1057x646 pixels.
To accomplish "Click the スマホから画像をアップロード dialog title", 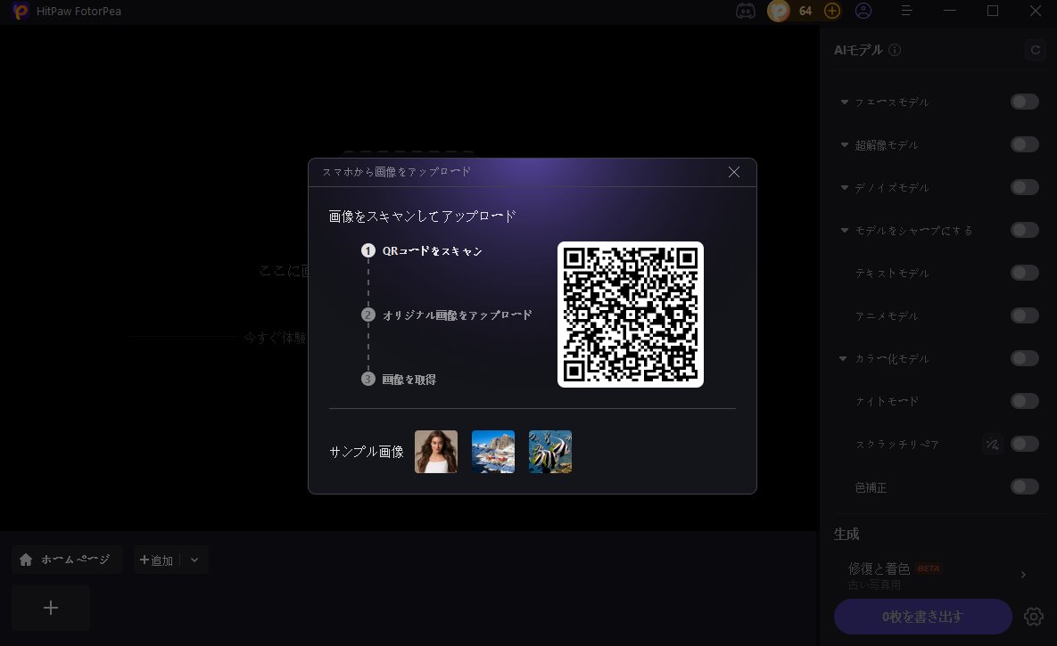I will 396,172.
